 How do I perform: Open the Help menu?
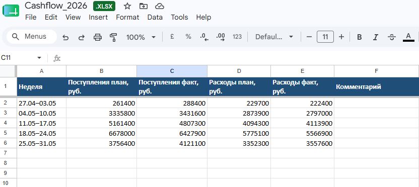click(x=203, y=17)
